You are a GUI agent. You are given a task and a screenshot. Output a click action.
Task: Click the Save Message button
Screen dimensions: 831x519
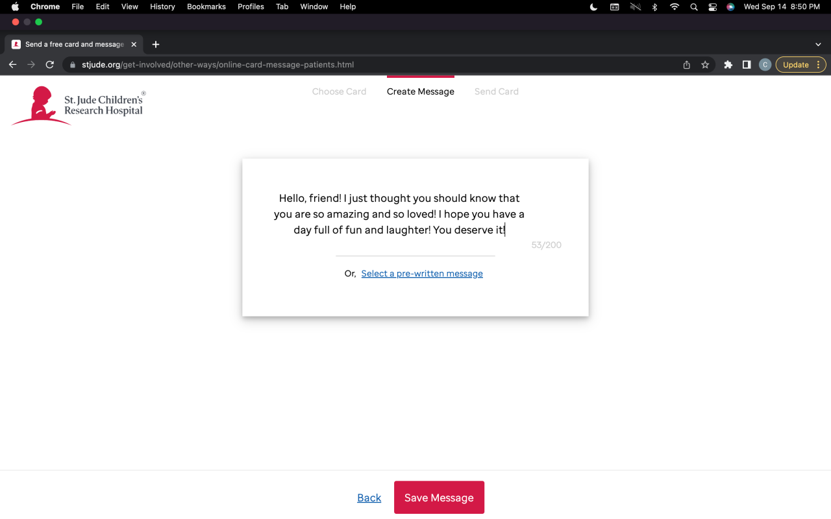[439, 498]
